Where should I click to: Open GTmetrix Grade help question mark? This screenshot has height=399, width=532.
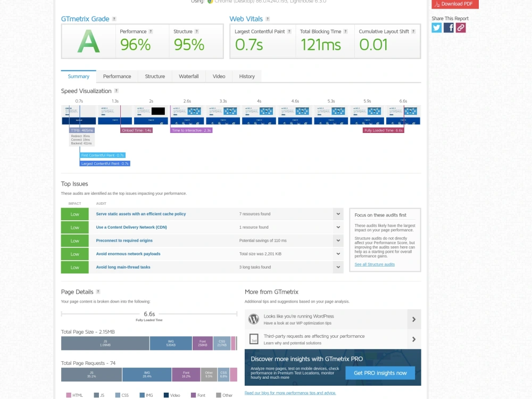click(x=114, y=19)
